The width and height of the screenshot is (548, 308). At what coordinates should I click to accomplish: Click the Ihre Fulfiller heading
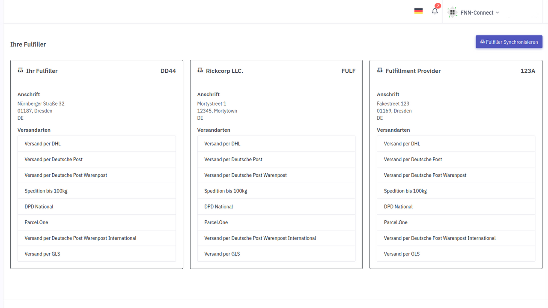point(28,44)
